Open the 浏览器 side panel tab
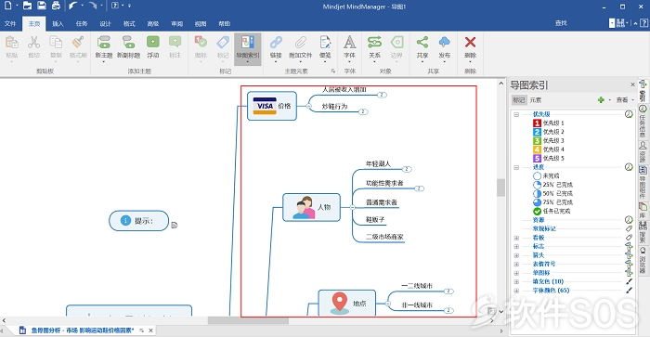The width and height of the screenshot is (650, 337). pyautogui.click(x=643, y=260)
